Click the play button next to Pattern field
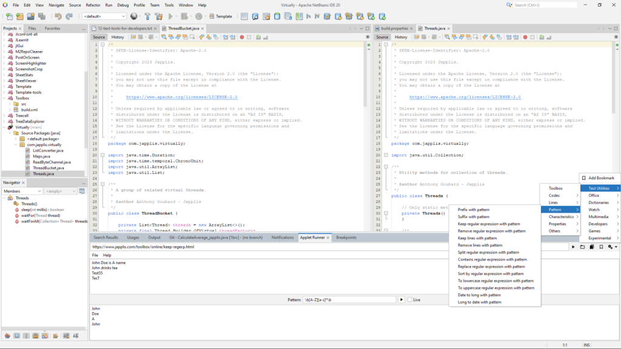The height and width of the screenshot is (349, 621). pyautogui.click(x=401, y=300)
